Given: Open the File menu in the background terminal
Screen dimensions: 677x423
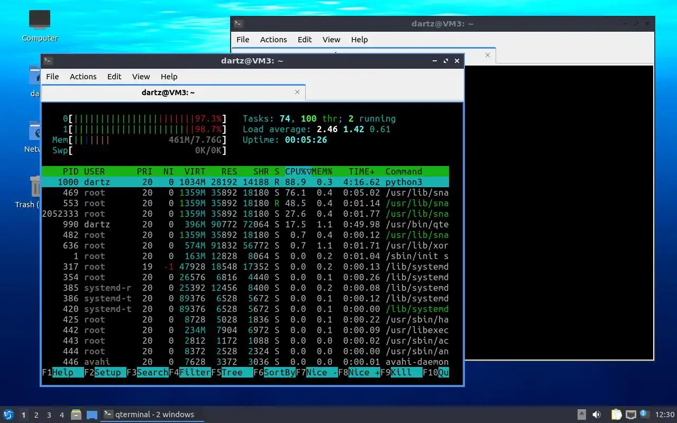Looking at the screenshot, I should 243,39.
